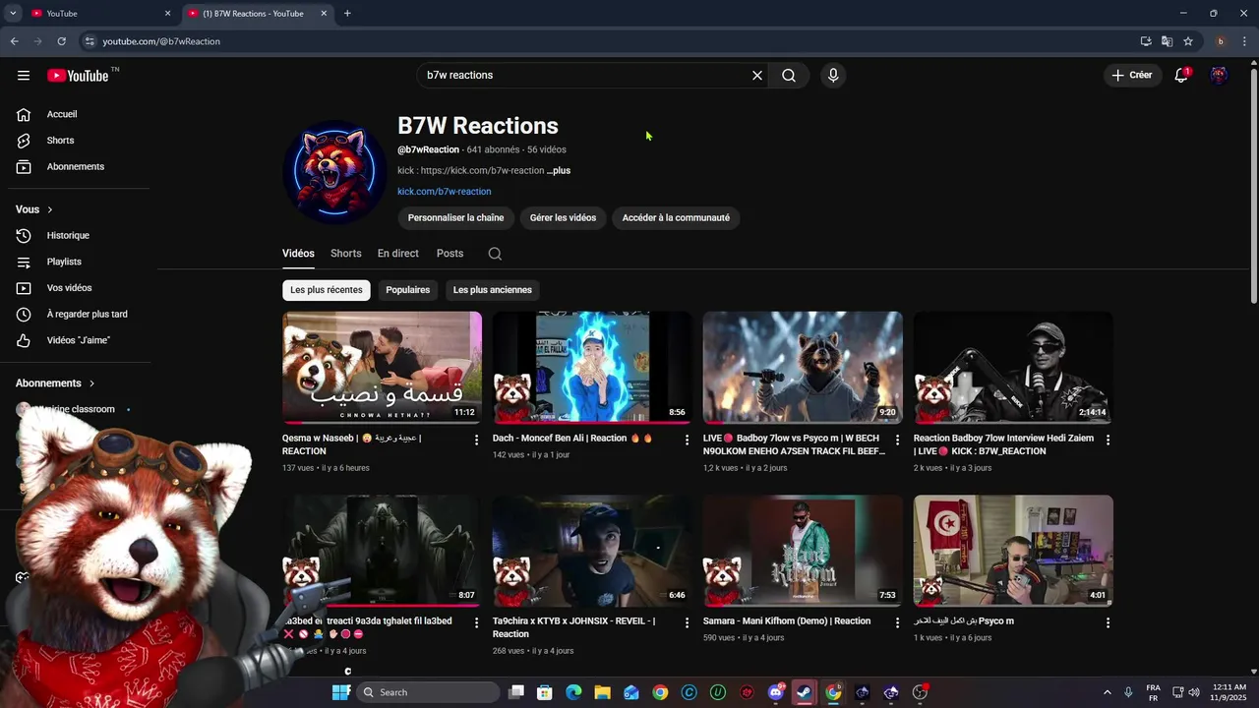This screenshot has width=1259, height=708.
Task: Open the Chrome profile 'b' icon
Action: point(1221,41)
